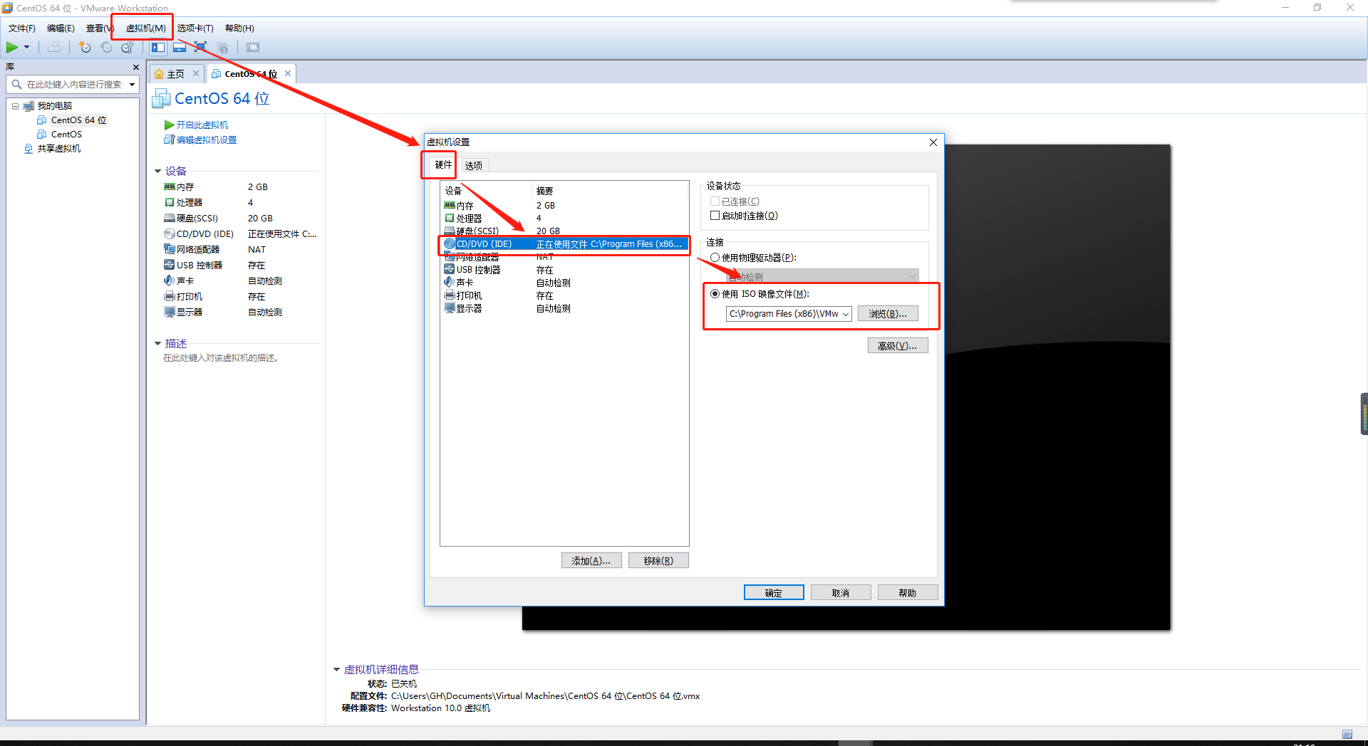The height and width of the screenshot is (746, 1368).
Task: Click the green power-on play icon
Action: pyautogui.click(x=12, y=48)
